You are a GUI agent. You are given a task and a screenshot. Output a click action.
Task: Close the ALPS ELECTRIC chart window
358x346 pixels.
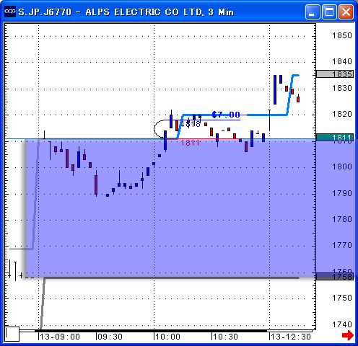click(346, 12)
